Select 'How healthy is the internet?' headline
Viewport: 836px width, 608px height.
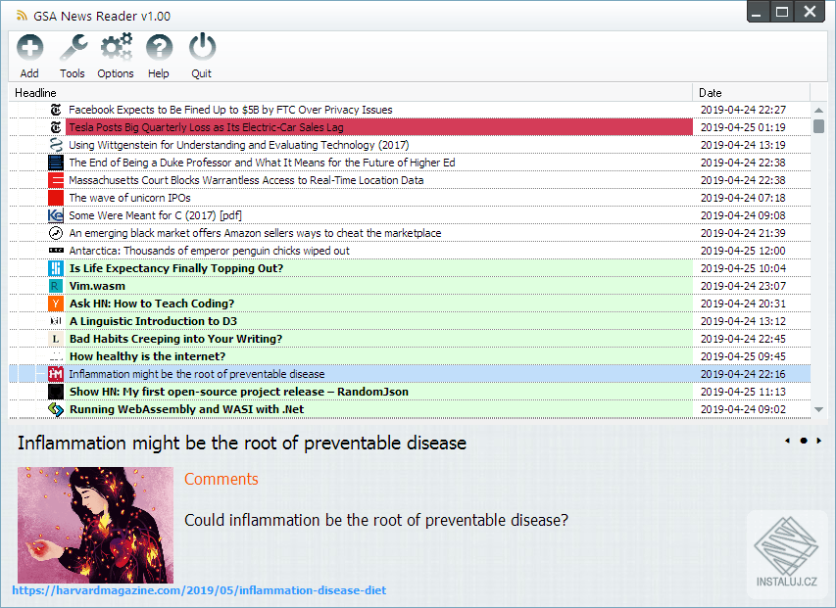pyautogui.click(x=147, y=356)
